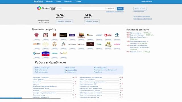The height and width of the screenshot is (102, 182).
Task: Open the Работа инвалидам link
Action: point(42,72)
